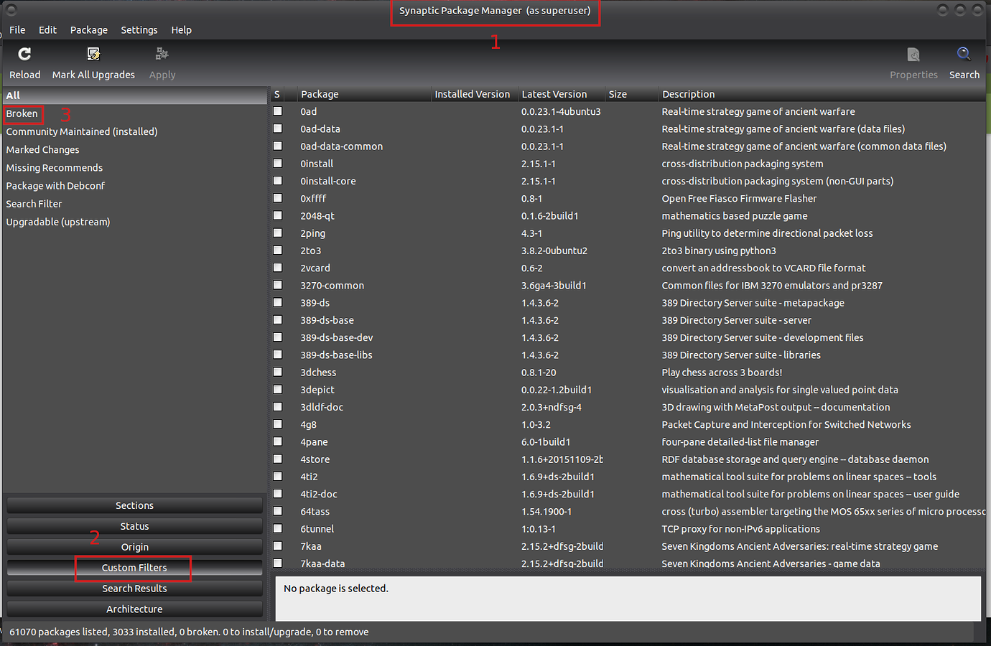Screen dimensions: 991x646
Task: Toggle status checkbox for 0ad
Action: [x=278, y=111]
